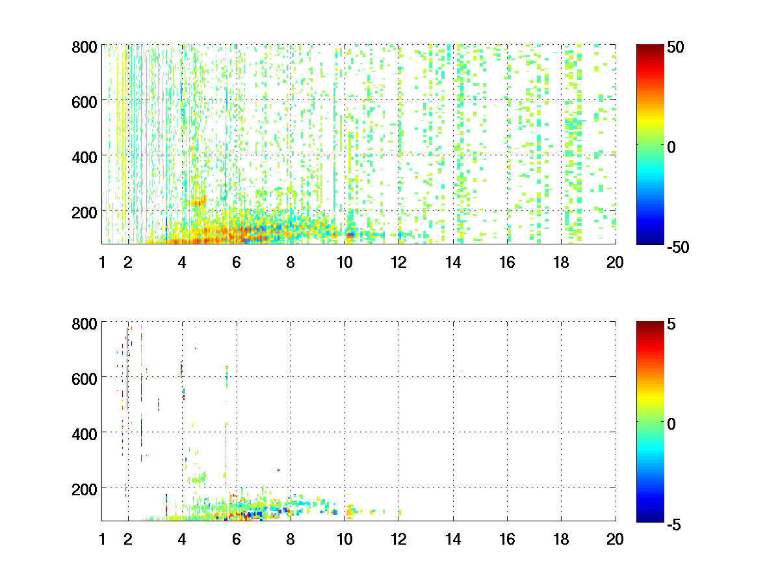Click the '14' x-axis label of the upper plot
This screenshot has height=585, width=780.
coord(453,262)
